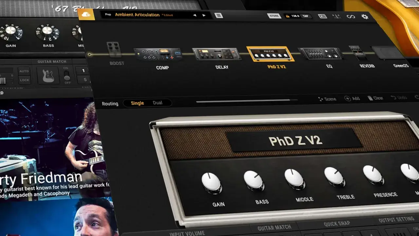
Task: Click the signal chain input node
Action: click(x=90, y=54)
